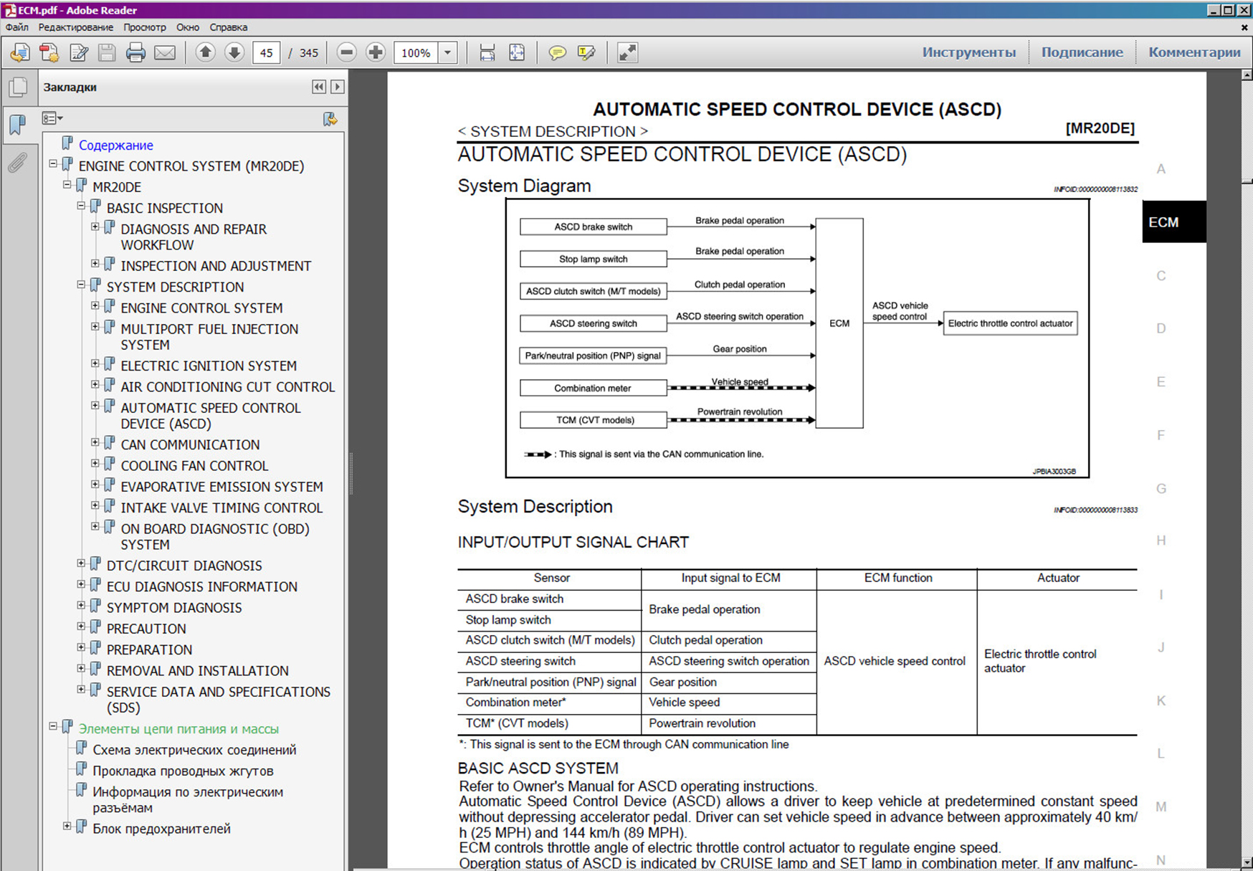Collapse the SYSTEM DESCRIPTION bookmark node
This screenshot has width=1253, height=871.
click(81, 285)
